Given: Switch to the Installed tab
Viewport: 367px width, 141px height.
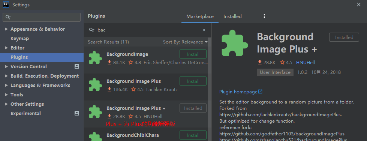Looking at the screenshot, I should click(232, 16).
